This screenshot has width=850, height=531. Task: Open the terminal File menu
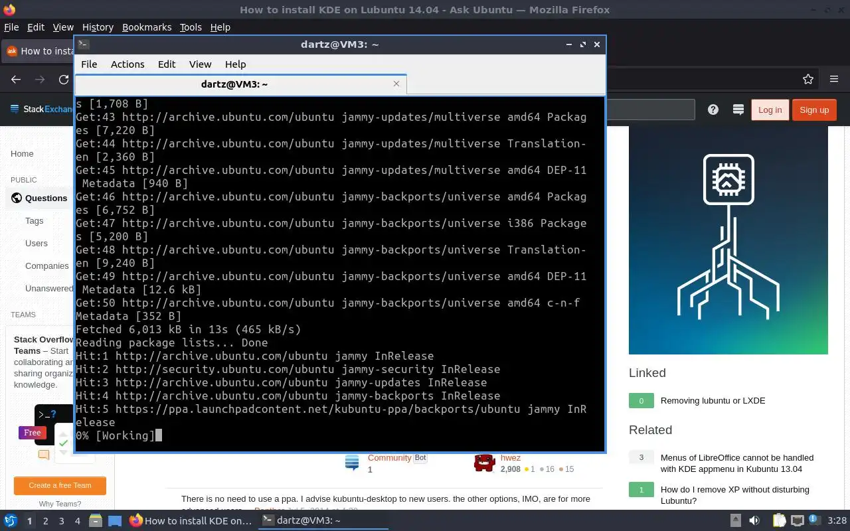tap(89, 64)
